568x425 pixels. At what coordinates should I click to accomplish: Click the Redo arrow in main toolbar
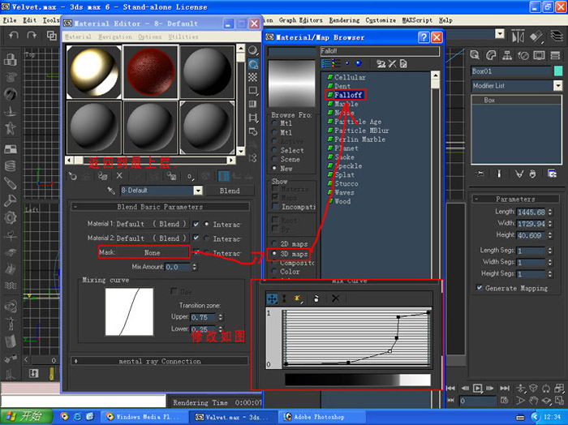point(32,35)
